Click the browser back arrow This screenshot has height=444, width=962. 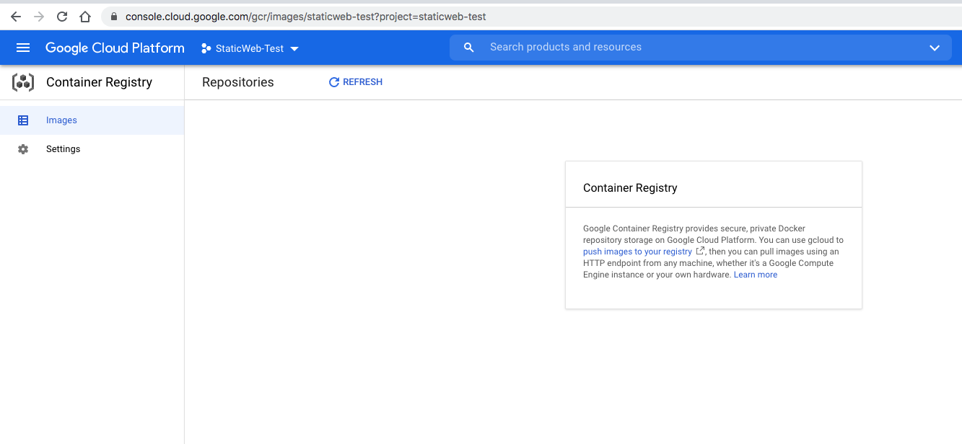pyautogui.click(x=15, y=16)
